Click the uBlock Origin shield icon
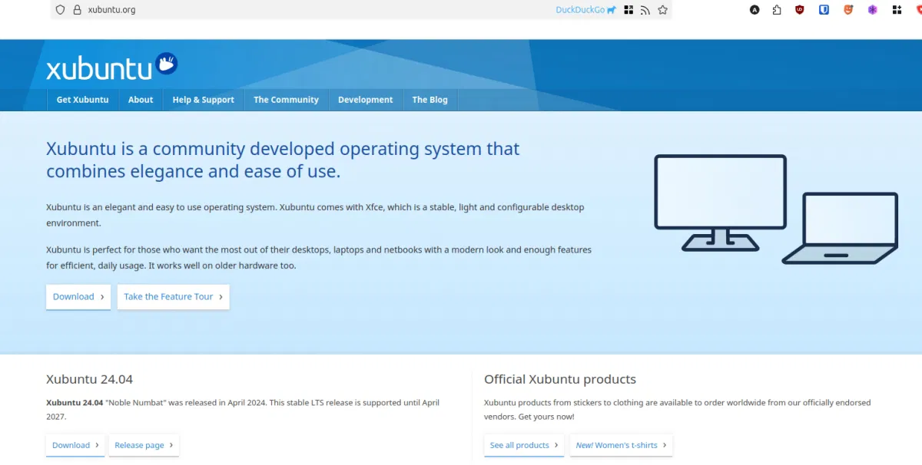 [x=800, y=10]
